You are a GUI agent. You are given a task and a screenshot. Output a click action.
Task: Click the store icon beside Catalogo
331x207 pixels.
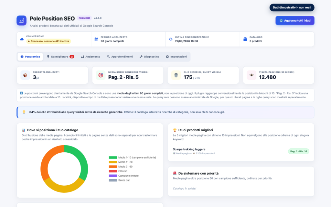pyautogui.click(x=245, y=39)
